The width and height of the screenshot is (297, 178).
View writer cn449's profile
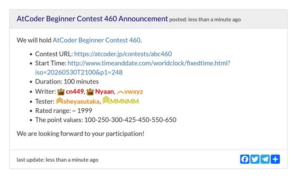75,91
